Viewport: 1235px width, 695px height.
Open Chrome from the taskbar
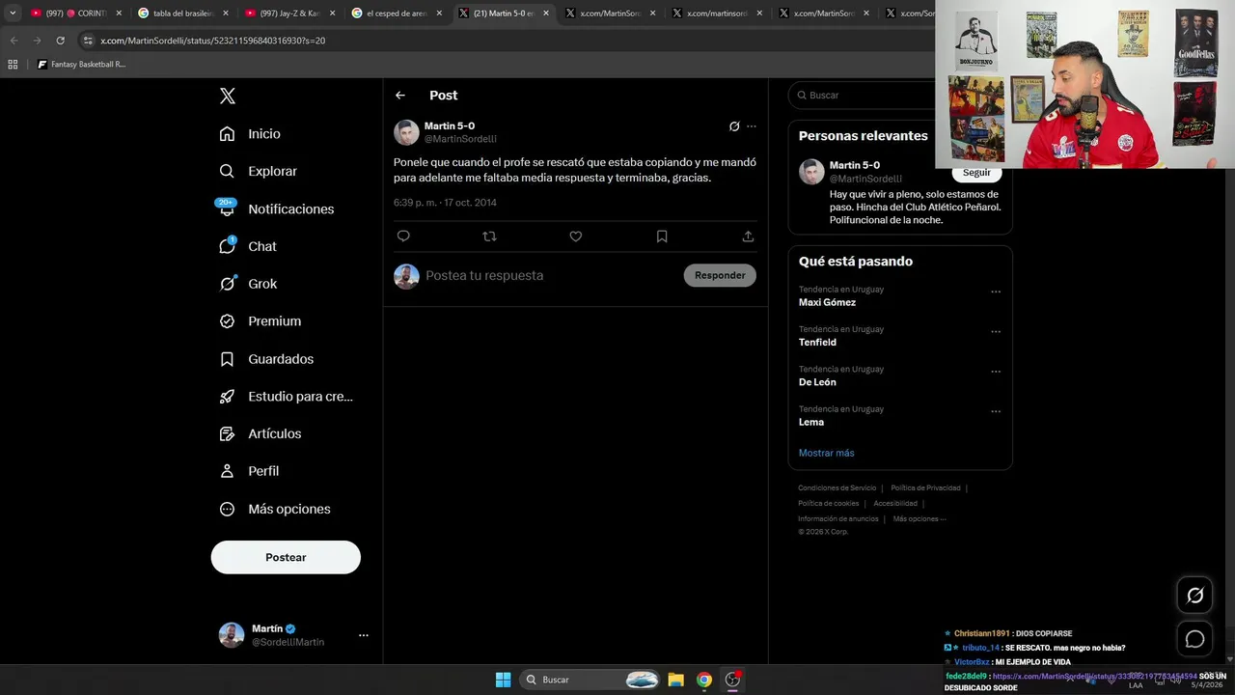(x=704, y=680)
